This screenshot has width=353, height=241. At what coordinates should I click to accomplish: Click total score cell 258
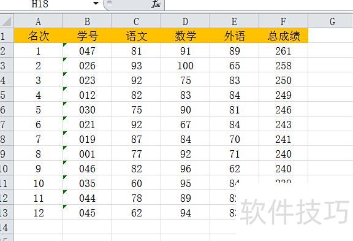pos(283,66)
